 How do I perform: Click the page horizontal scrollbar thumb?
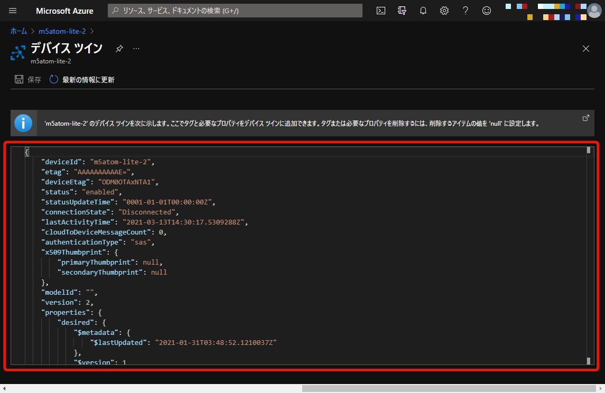[449, 388]
